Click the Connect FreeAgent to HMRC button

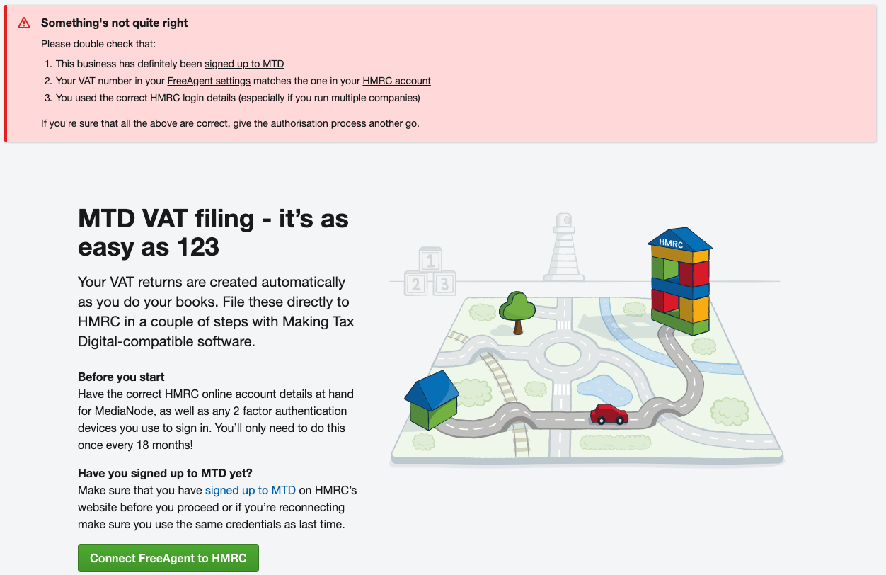[168, 558]
